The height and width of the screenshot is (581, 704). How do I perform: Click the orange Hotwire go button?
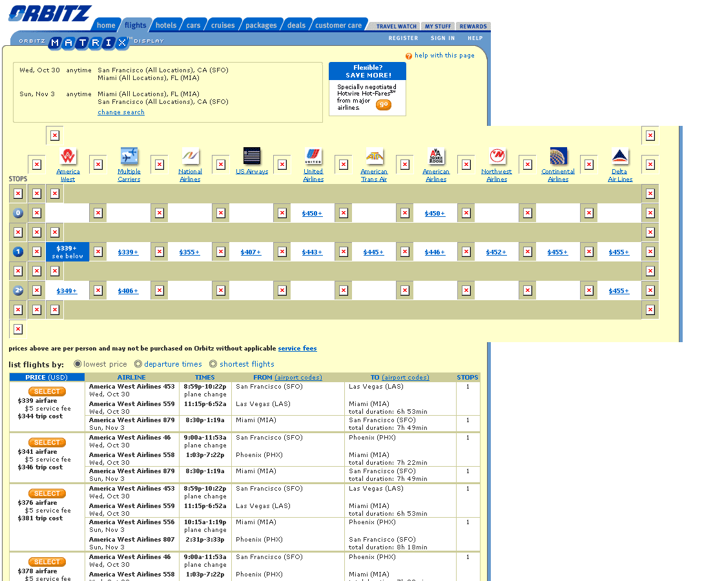384,105
